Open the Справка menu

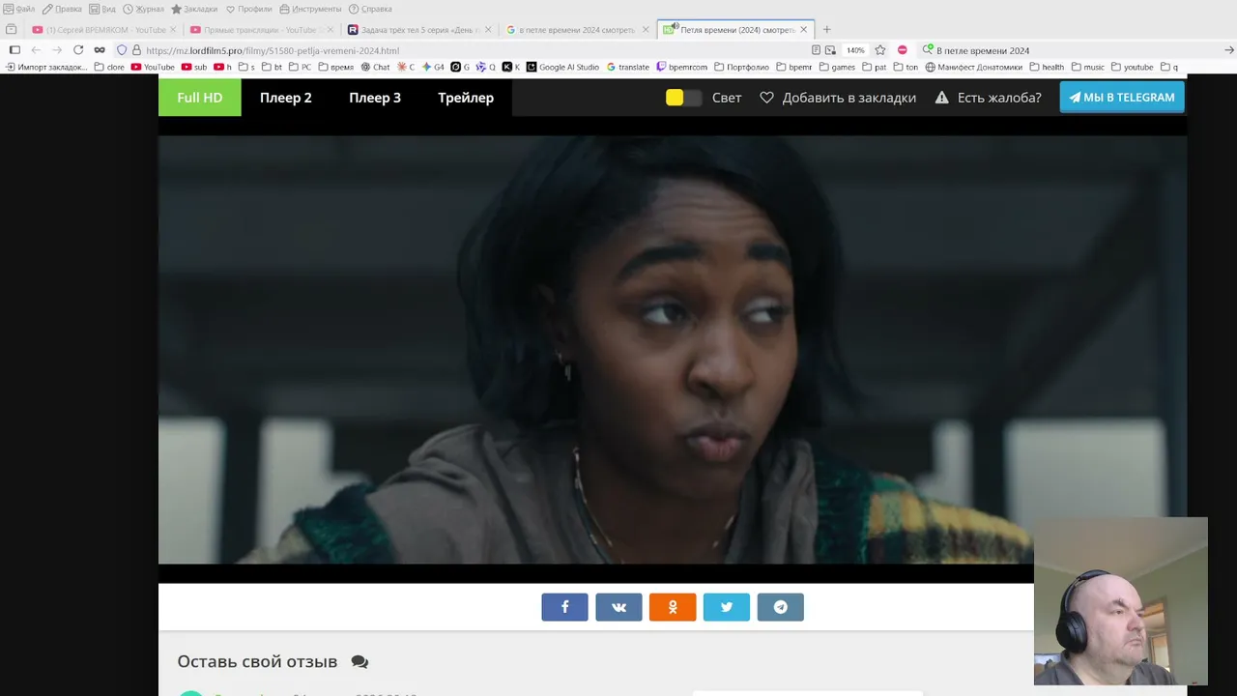coord(370,9)
